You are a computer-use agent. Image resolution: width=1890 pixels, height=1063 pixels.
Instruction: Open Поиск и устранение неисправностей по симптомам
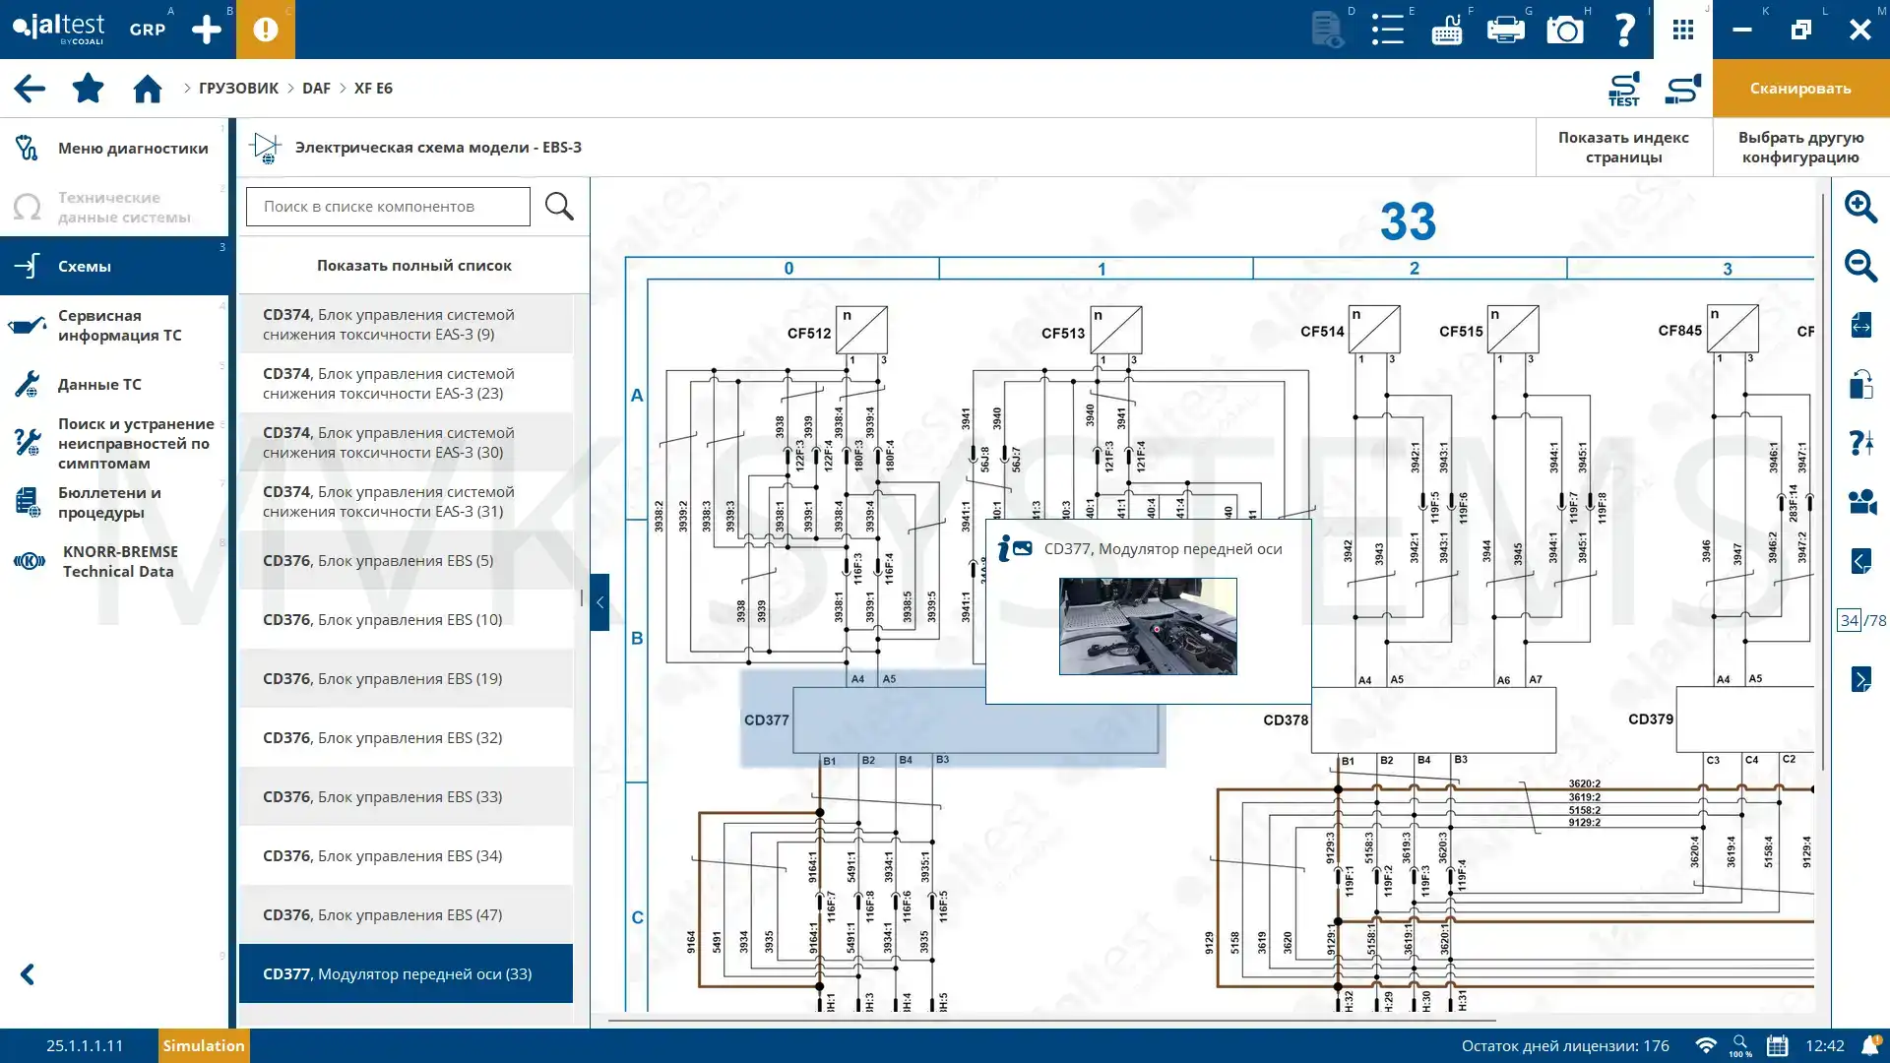coord(114,443)
